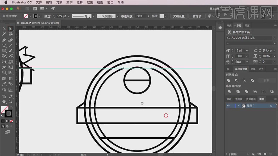Click the 修饰文字工具 button
The width and height of the screenshot is (278, 156).
[239, 32]
